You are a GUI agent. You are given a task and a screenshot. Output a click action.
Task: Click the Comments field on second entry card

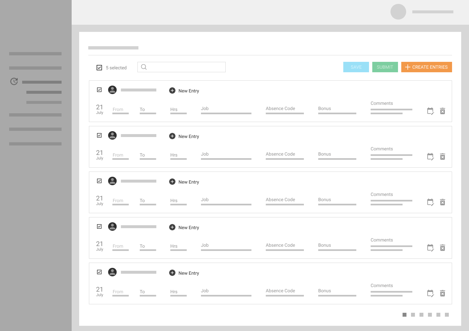[391, 153]
